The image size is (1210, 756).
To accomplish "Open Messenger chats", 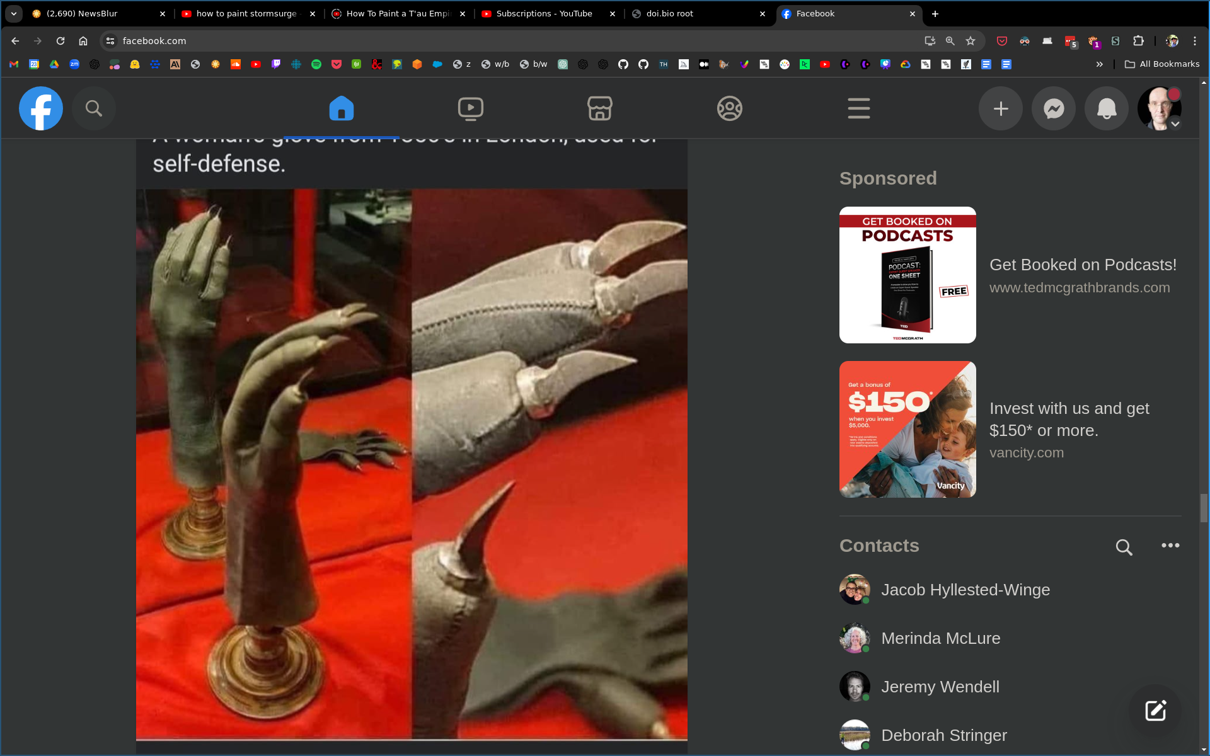I will pos(1054,108).
